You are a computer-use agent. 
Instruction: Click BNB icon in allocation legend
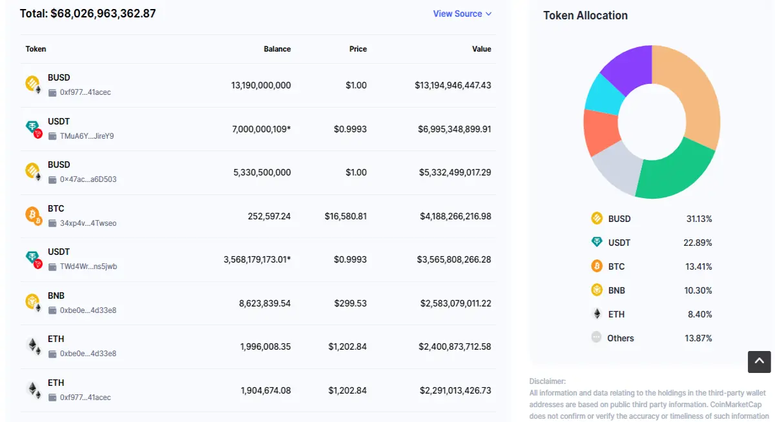tap(597, 290)
